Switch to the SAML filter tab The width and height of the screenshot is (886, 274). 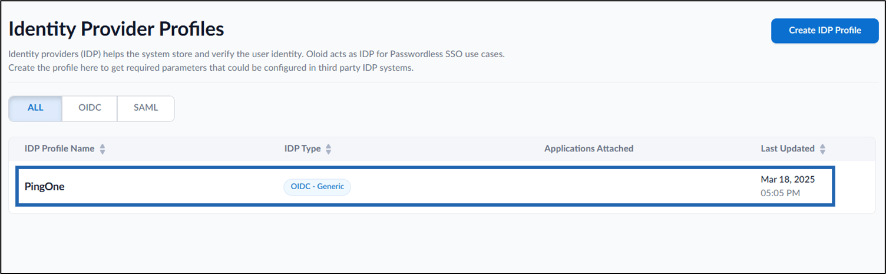[146, 108]
